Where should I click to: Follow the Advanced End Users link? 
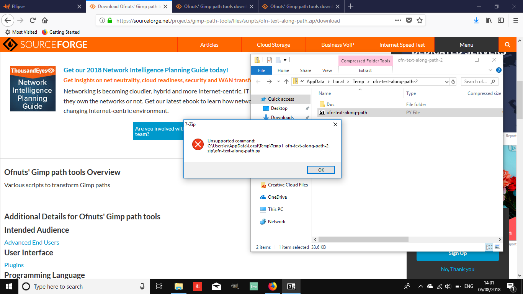click(32, 242)
